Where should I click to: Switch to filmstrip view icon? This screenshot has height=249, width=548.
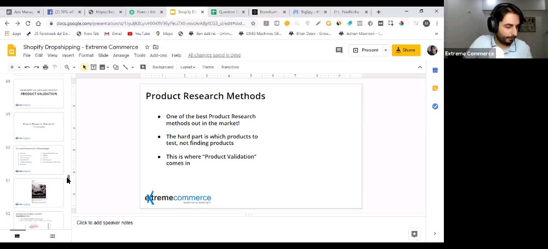(x=17, y=236)
